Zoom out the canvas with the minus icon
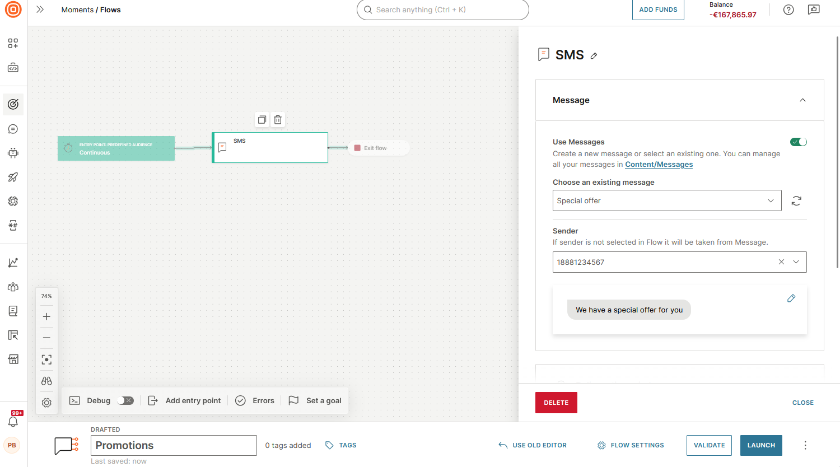This screenshot has width=840, height=467. click(46, 338)
